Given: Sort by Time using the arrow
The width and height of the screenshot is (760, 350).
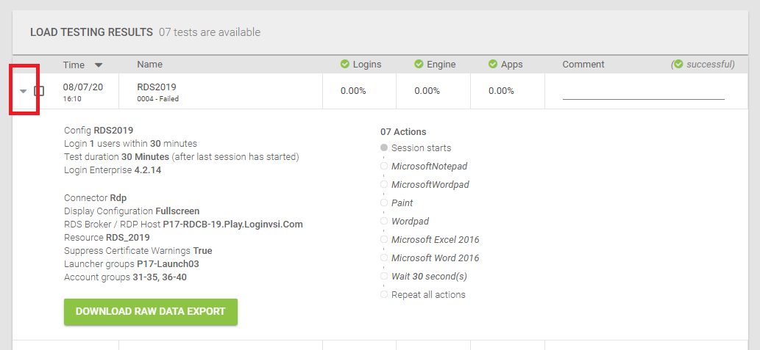Looking at the screenshot, I should (x=99, y=65).
